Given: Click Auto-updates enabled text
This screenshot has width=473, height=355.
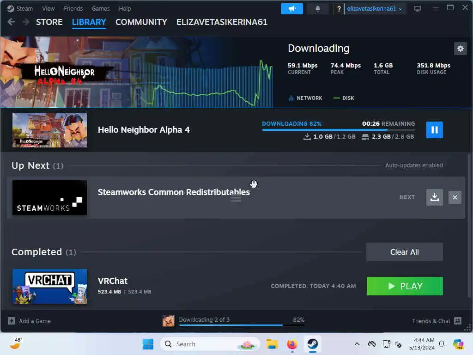Looking at the screenshot, I should [414, 165].
